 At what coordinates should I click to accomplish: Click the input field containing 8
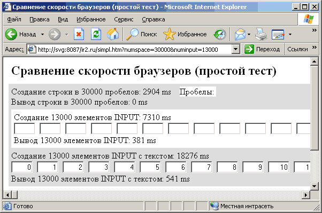click(227, 167)
